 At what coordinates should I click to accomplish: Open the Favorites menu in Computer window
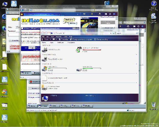(x=59, y=37)
